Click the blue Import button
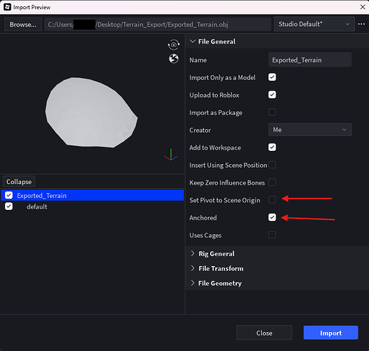This screenshot has height=351, width=369. tap(330, 333)
